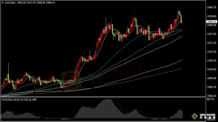The image size is (218, 122).
Task: Click the Sino Sound diamond logo
Action: click(x=194, y=116)
